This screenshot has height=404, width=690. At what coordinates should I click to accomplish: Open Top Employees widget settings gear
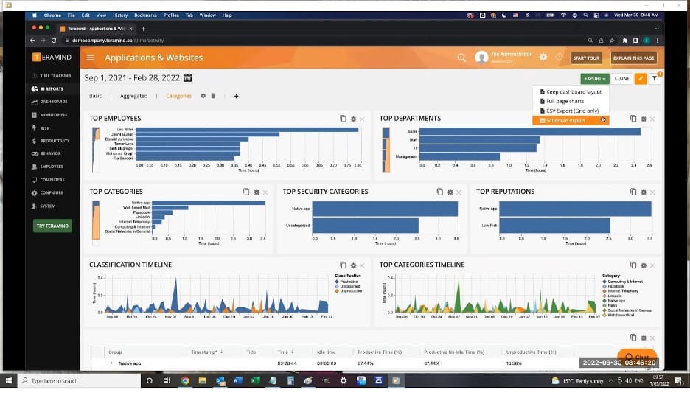353,119
